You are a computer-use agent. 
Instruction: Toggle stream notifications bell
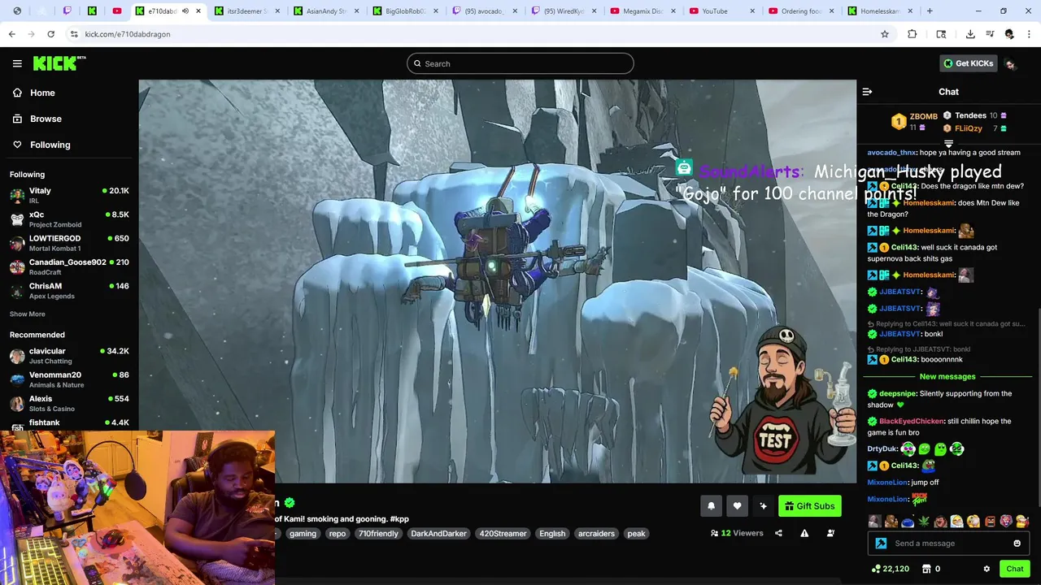click(x=711, y=506)
